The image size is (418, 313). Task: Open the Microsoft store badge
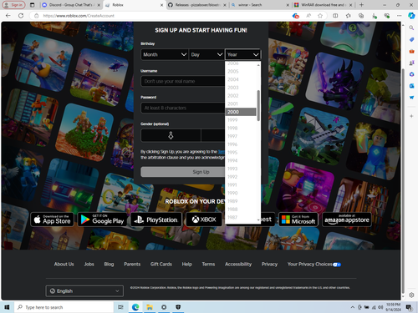298,220
